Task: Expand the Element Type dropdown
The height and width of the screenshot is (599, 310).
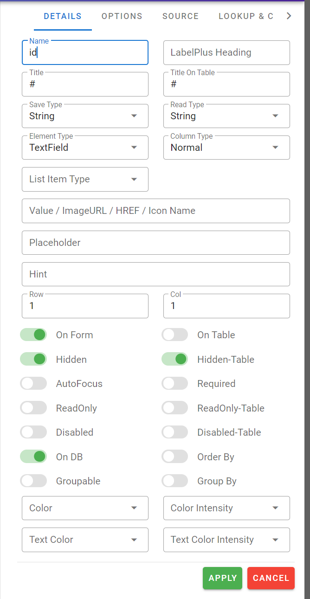Action: coord(85,148)
